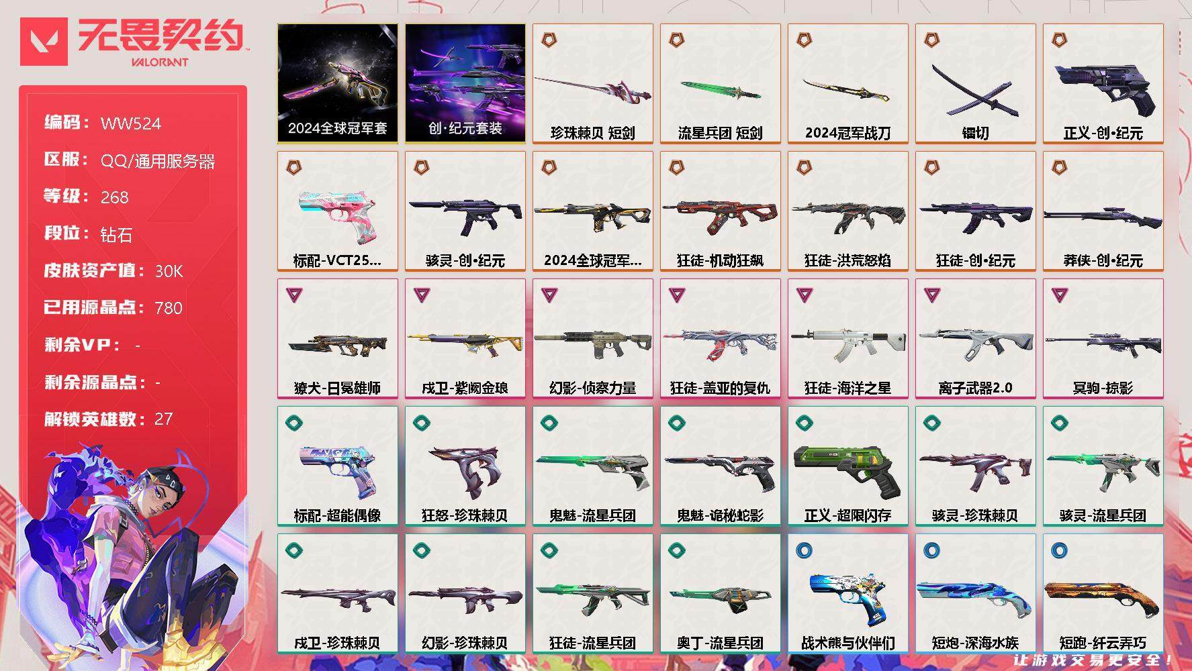Click blue tier icon on 短炮-纤云弄巧
This screenshot has width=1192, height=671.
(1059, 550)
